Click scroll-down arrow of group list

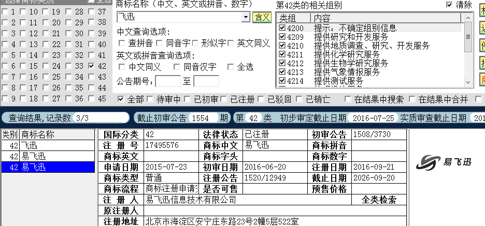pos(468,82)
